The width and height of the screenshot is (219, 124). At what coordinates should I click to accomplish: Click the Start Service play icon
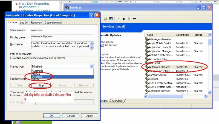pos(118,19)
